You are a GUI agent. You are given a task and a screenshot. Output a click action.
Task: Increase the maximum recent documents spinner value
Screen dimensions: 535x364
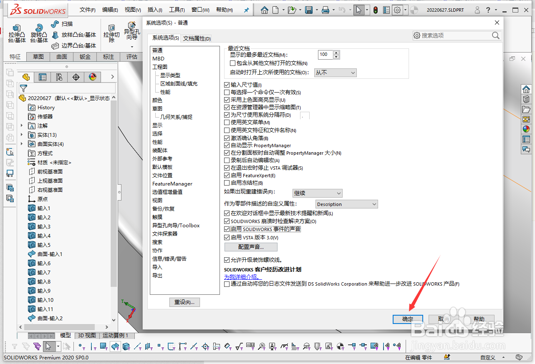[336, 52]
